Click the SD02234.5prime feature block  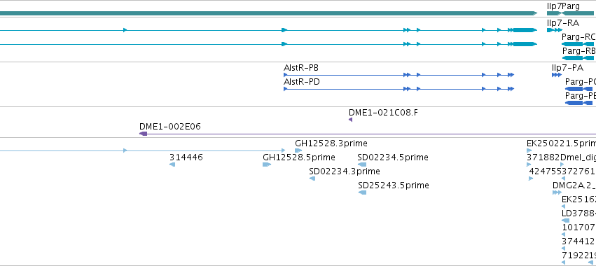click(x=362, y=164)
